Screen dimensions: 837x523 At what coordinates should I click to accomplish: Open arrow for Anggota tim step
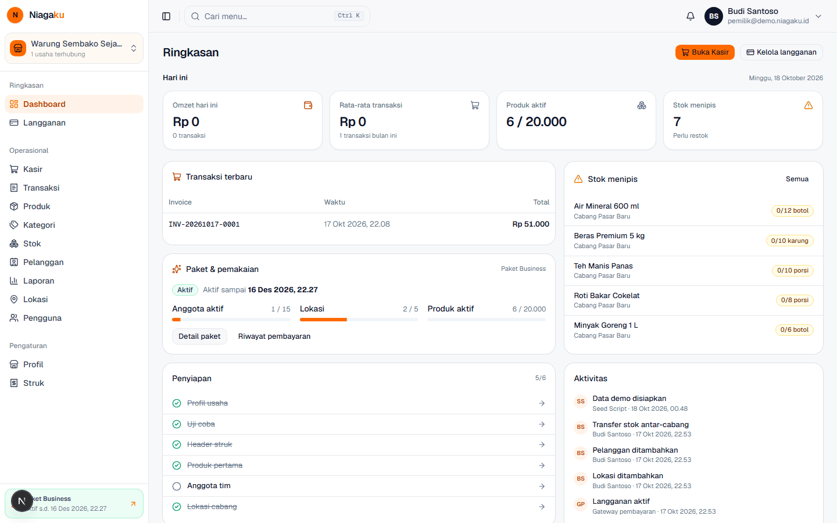point(542,486)
